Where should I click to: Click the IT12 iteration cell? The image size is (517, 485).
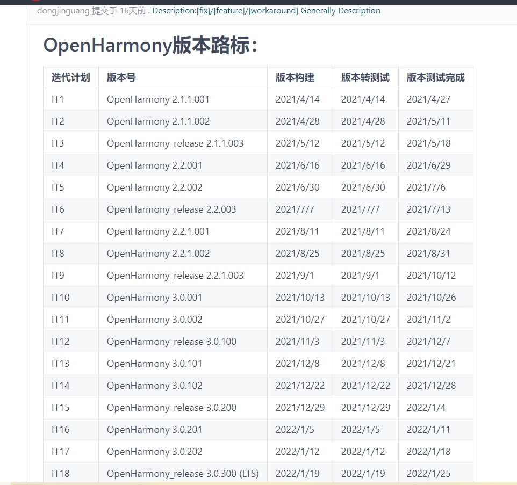(x=61, y=342)
